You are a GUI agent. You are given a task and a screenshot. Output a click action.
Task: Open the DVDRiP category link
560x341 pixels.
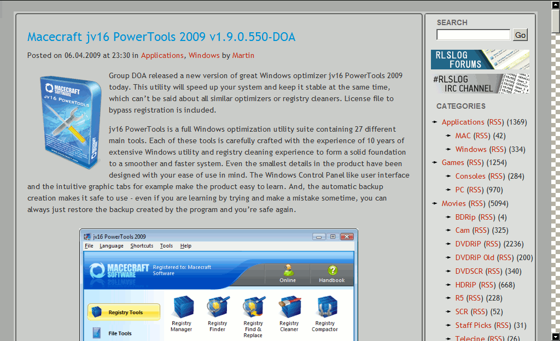click(x=468, y=244)
